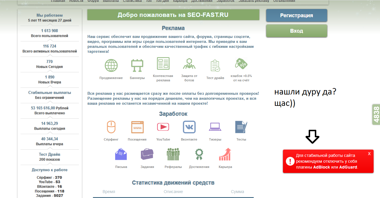
Task: Click the Доступно к работе sidebar title
Action: point(50,170)
